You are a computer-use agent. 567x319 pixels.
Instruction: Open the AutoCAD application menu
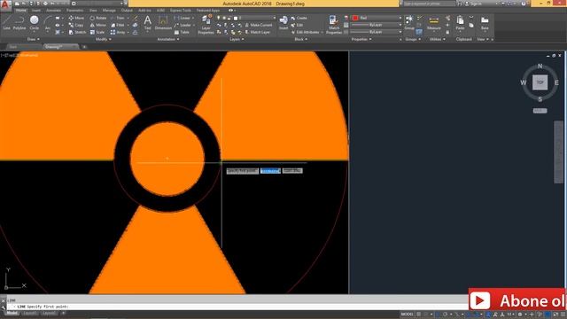[x=5, y=5]
